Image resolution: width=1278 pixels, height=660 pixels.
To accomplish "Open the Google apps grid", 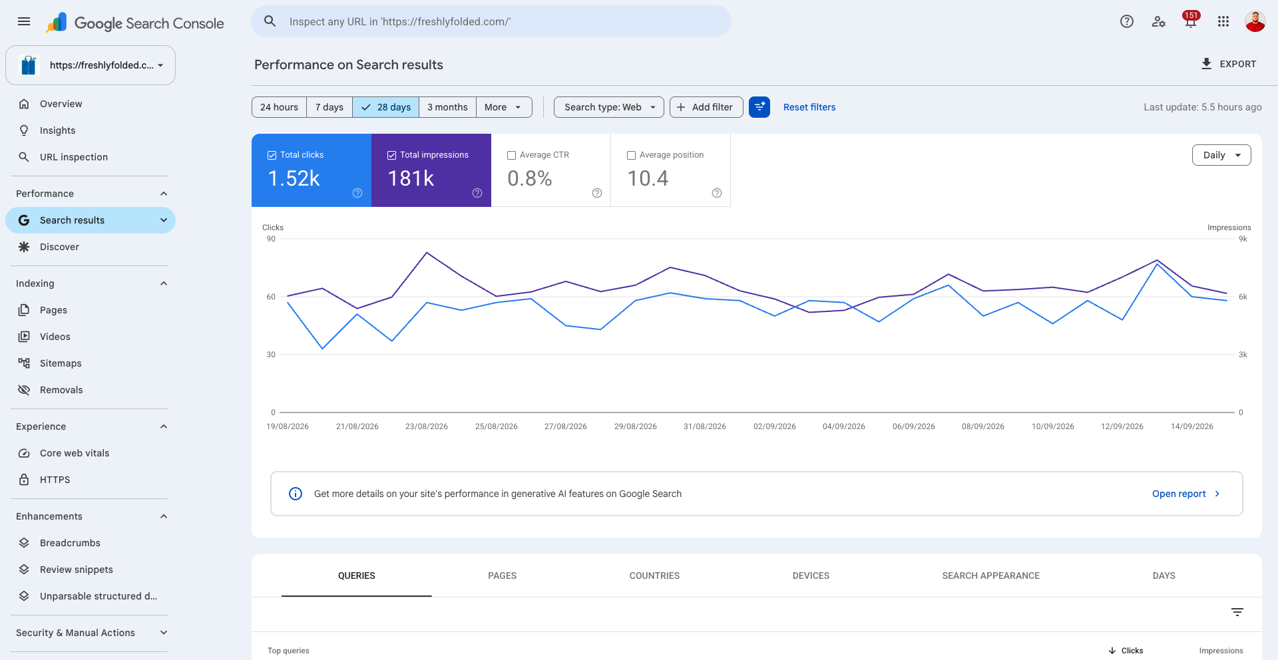I will [1223, 21].
